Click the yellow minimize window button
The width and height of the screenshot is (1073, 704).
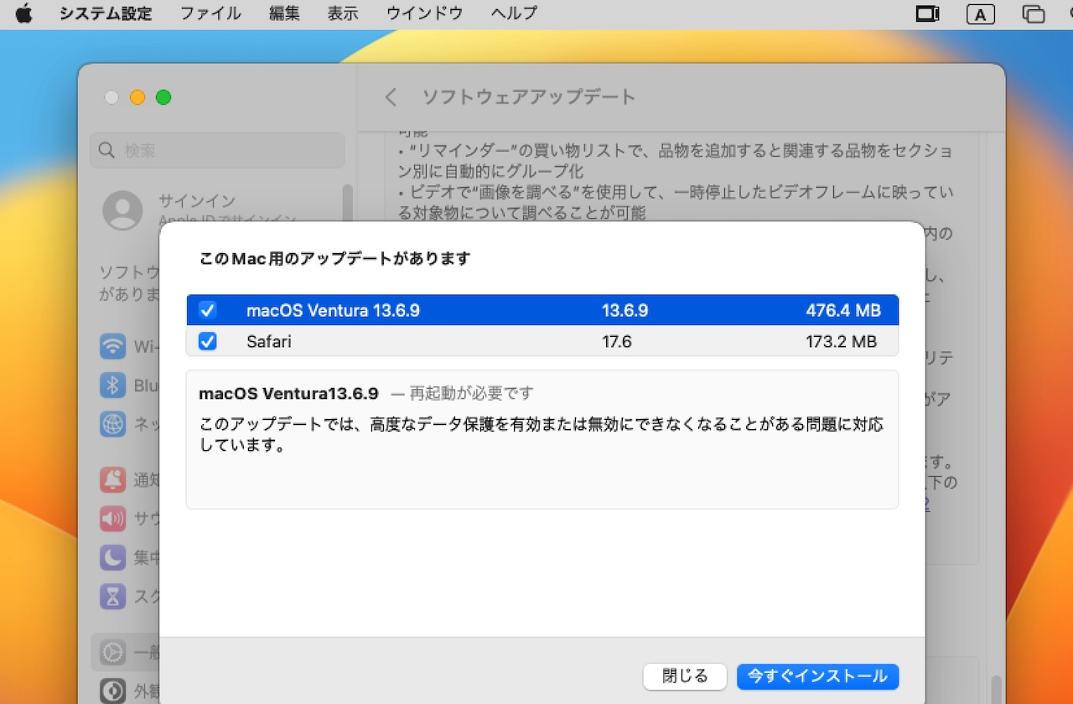coord(137,97)
